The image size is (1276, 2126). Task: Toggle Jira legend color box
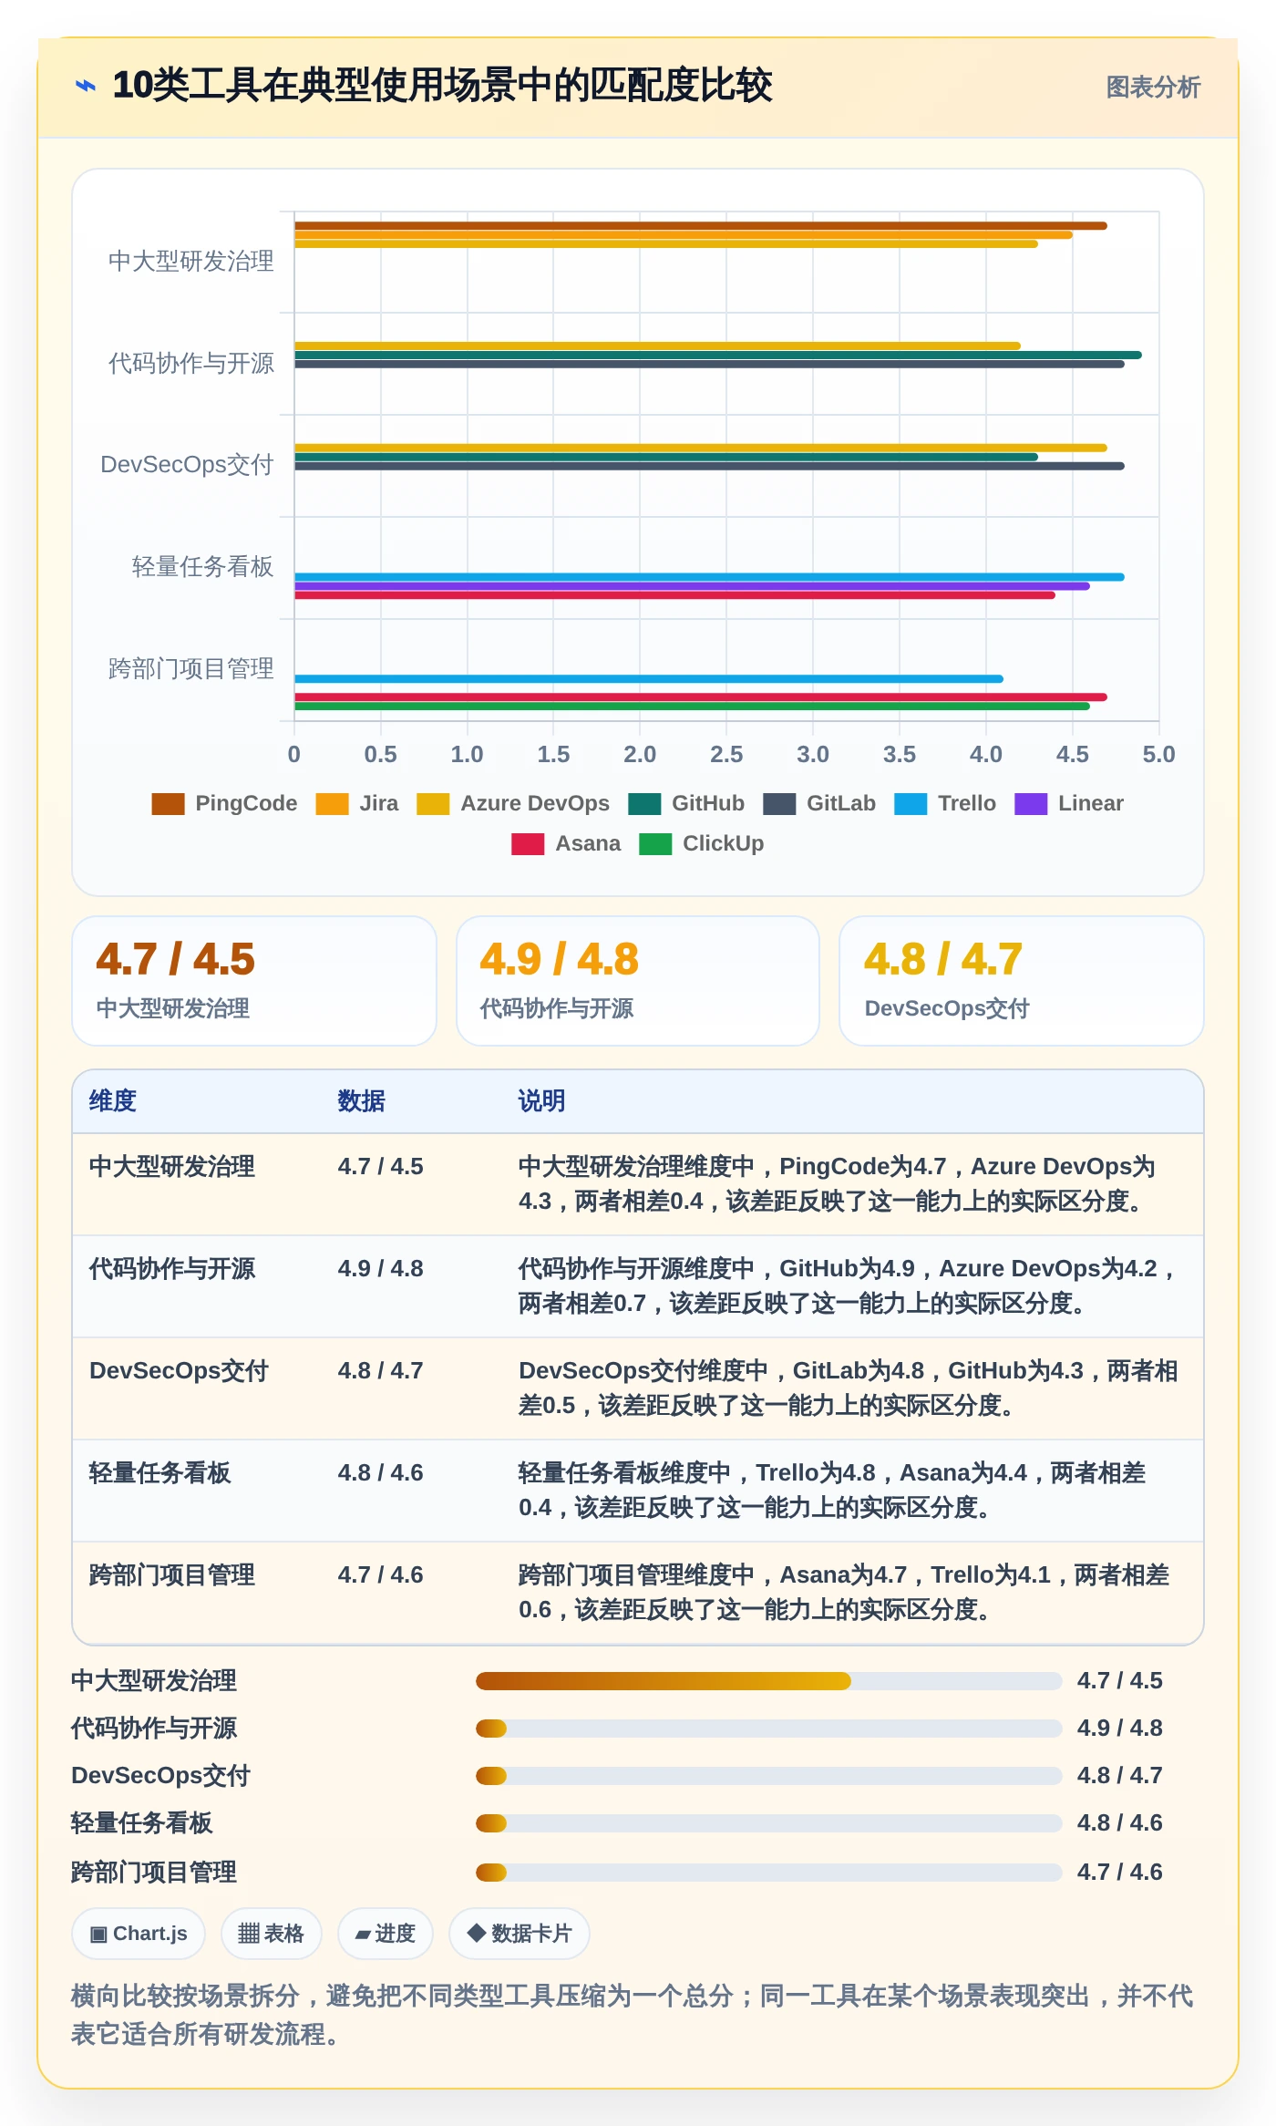tap(332, 803)
